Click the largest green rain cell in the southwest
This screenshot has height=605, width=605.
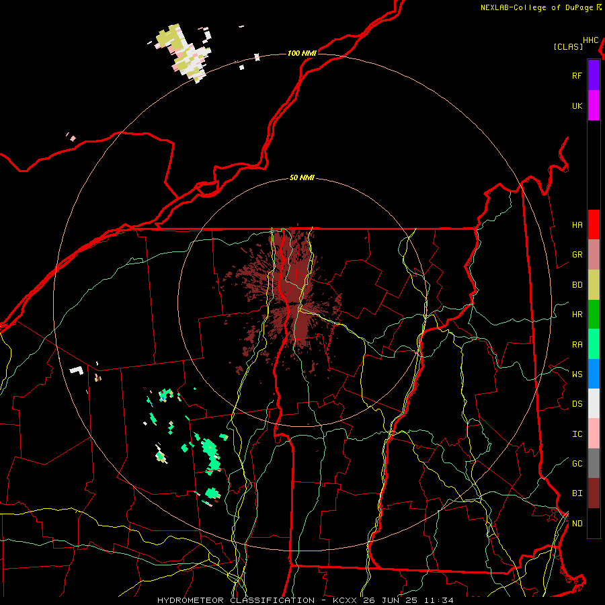coord(210,457)
